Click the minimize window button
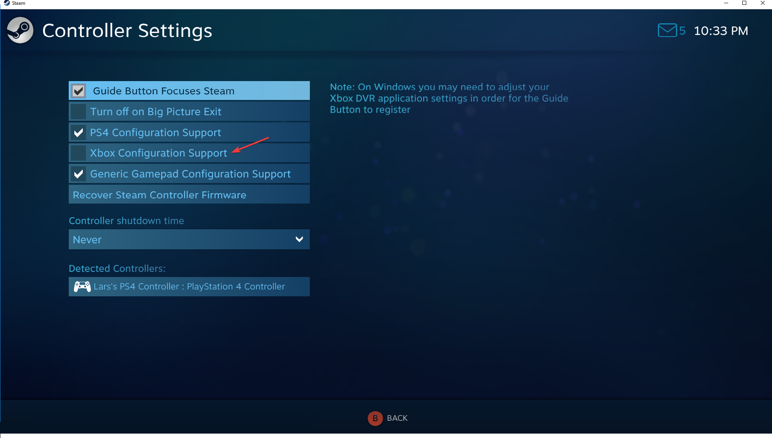Viewport: 772px width, 438px height. 727,3
